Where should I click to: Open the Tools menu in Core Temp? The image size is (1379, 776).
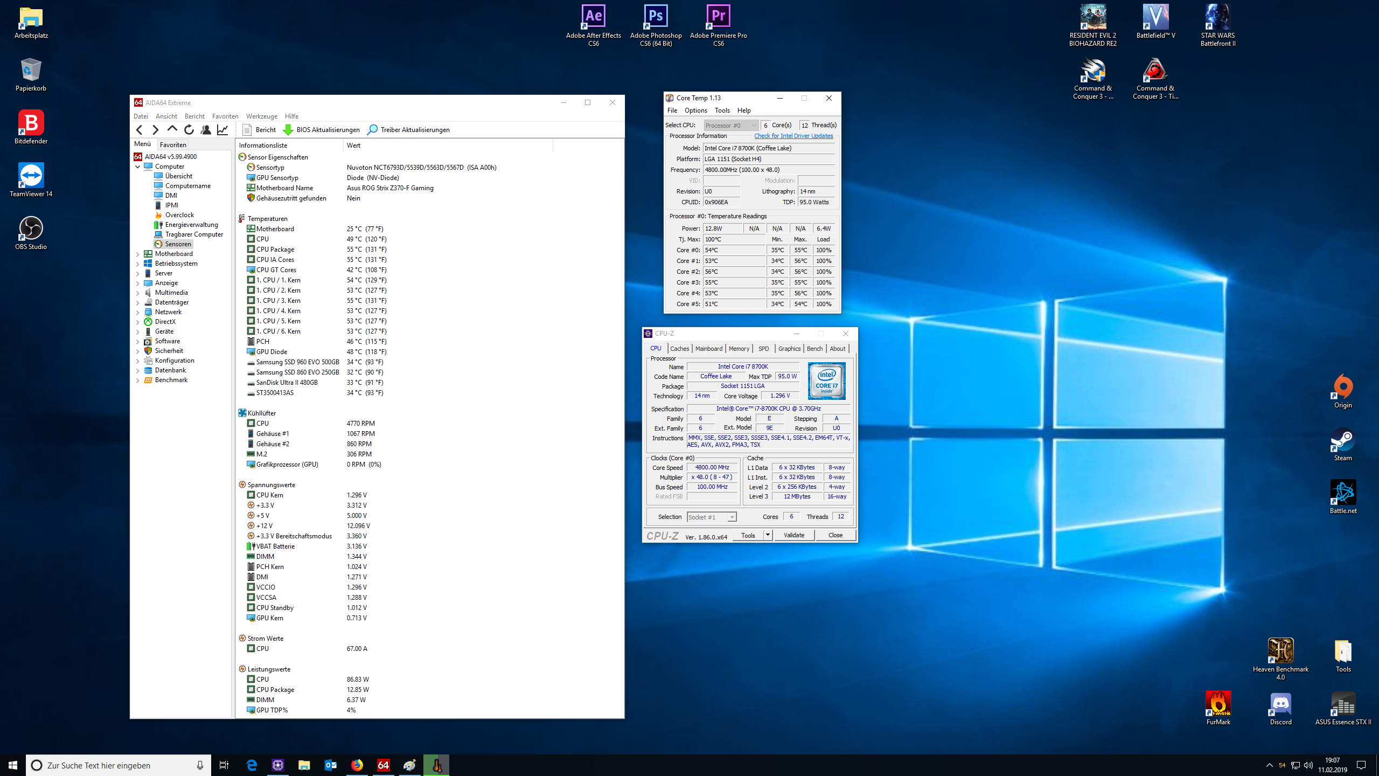click(722, 110)
